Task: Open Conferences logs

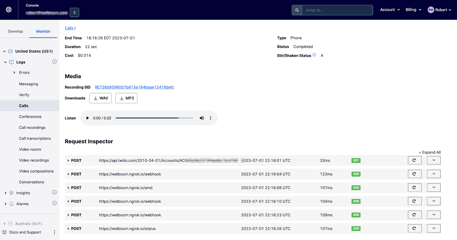Action: click(30, 117)
